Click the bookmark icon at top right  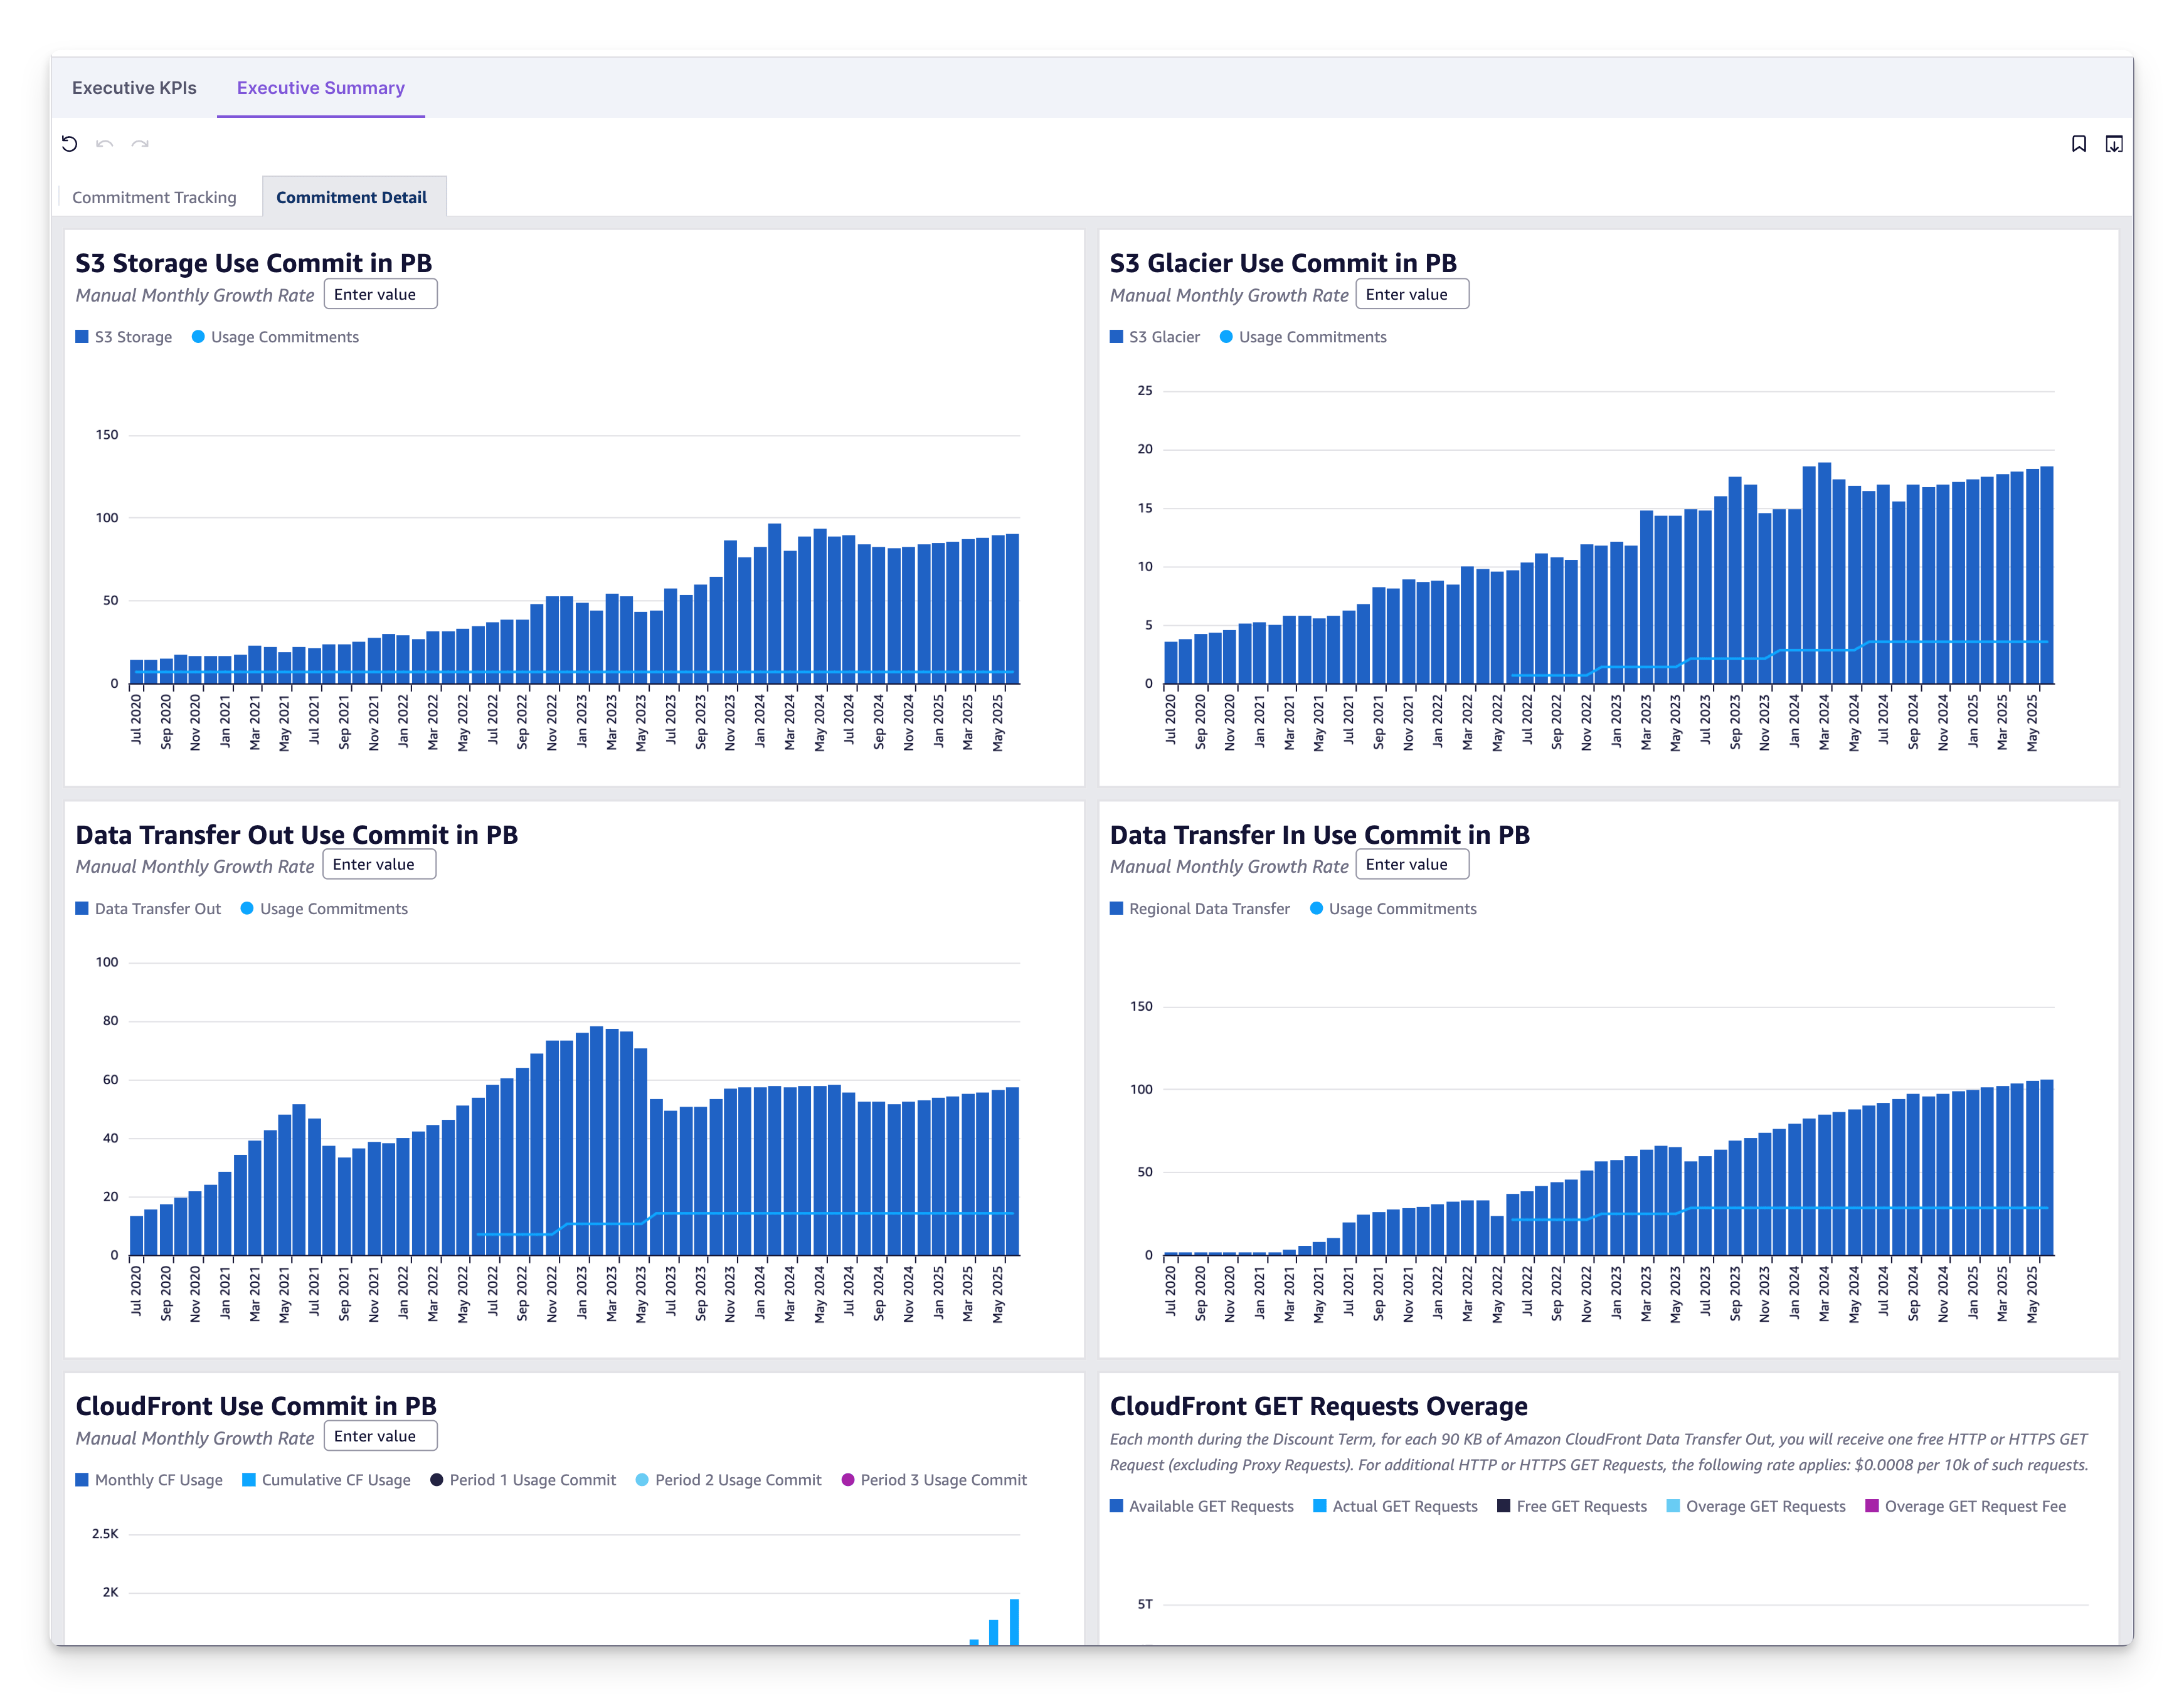pyautogui.click(x=2079, y=144)
